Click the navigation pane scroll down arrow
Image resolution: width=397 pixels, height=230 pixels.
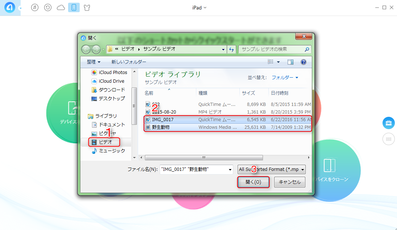134,157
